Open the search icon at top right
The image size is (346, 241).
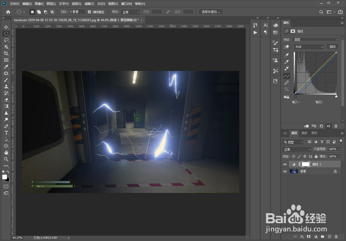coord(321,12)
